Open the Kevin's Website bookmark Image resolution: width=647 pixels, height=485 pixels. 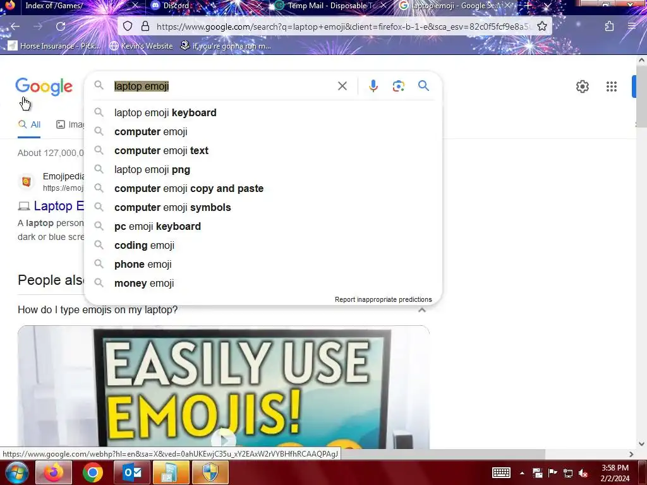141,45
